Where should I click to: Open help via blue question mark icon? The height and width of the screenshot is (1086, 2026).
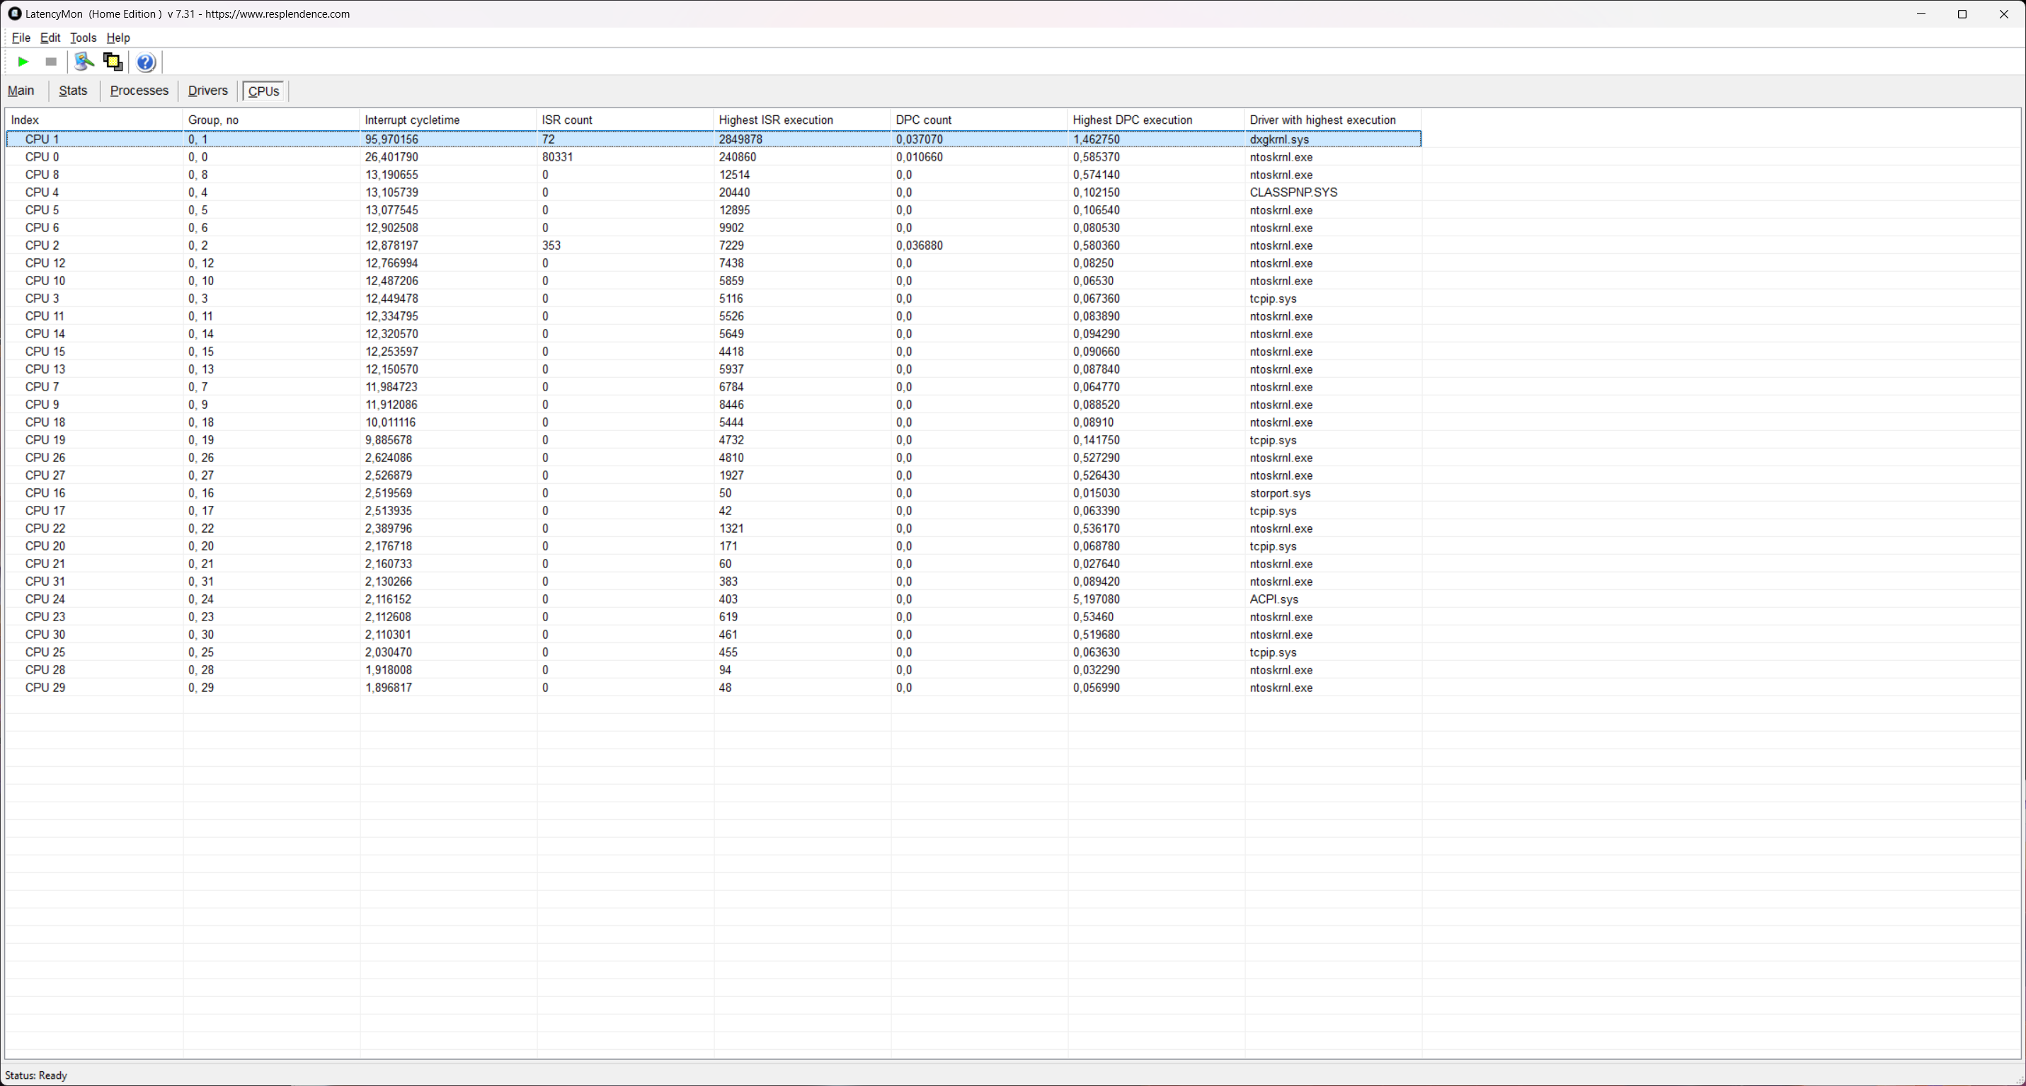point(146,62)
